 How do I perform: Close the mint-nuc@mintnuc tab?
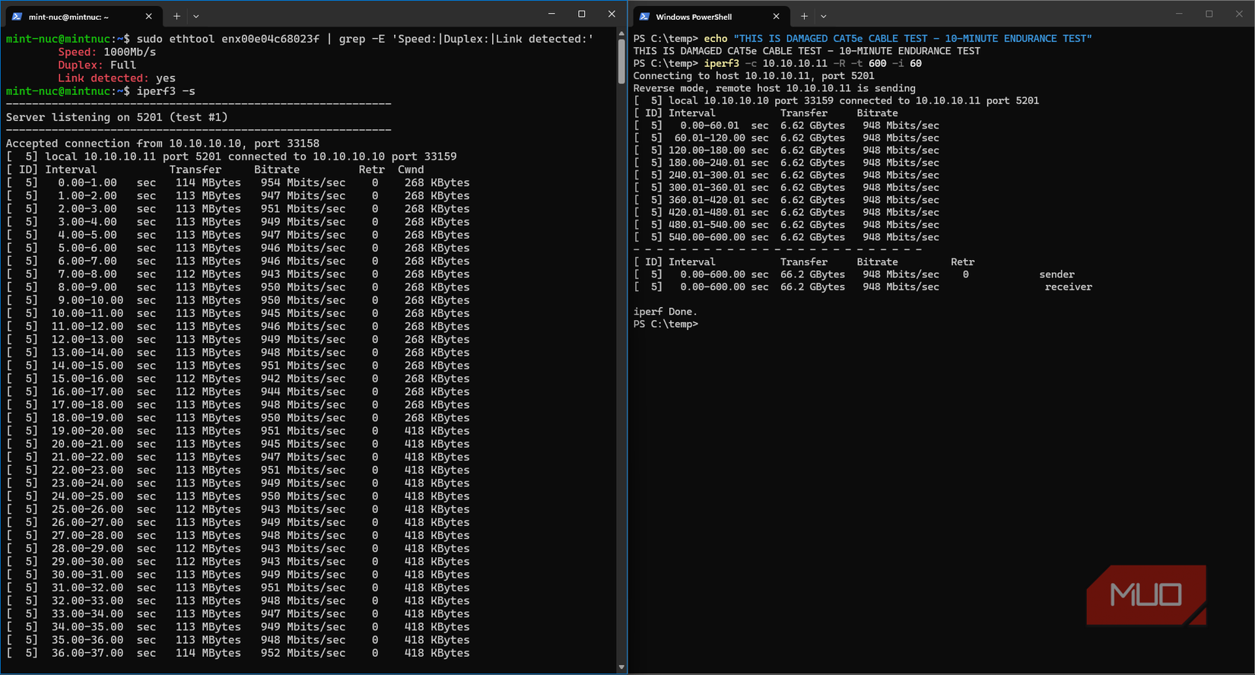point(148,16)
